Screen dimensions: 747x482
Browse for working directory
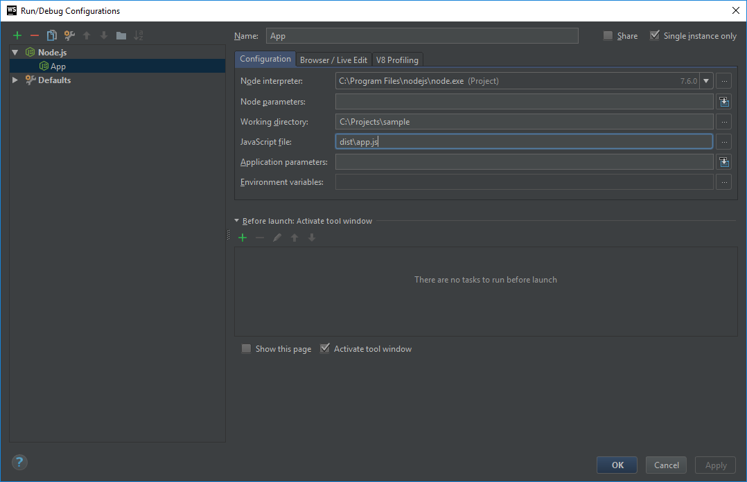(724, 122)
